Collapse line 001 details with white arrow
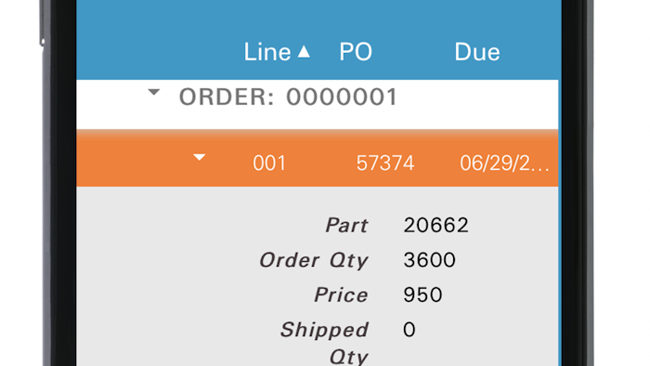Image resolution: width=650 pixels, height=366 pixels. click(x=200, y=157)
